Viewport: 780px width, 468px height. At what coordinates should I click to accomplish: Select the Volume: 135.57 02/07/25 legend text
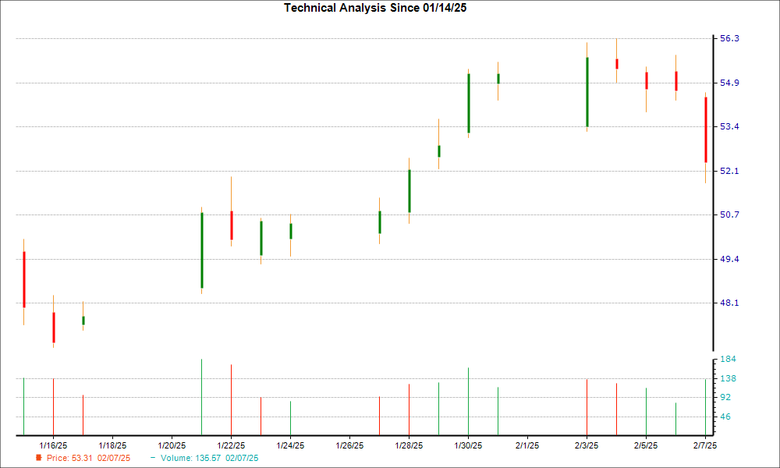click(209, 458)
